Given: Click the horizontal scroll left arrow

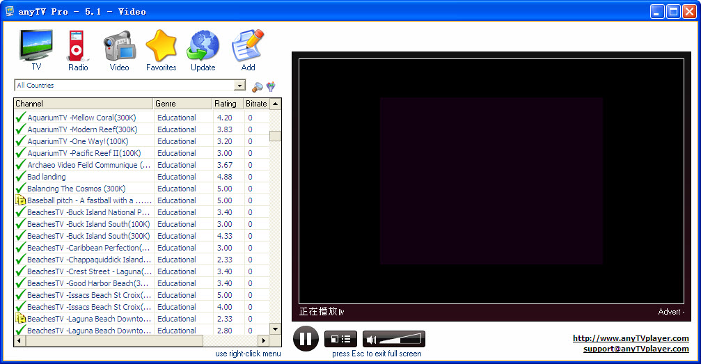Looking at the screenshot, I should click(x=19, y=340).
